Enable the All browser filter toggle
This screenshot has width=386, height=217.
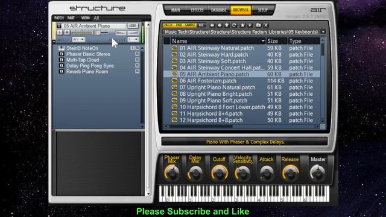coord(201,25)
